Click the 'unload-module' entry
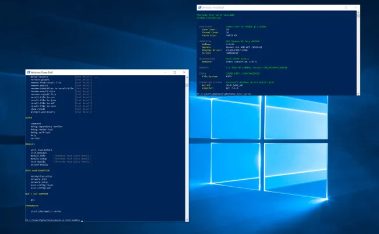This screenshot has height=234, width=379. [40, 165]
